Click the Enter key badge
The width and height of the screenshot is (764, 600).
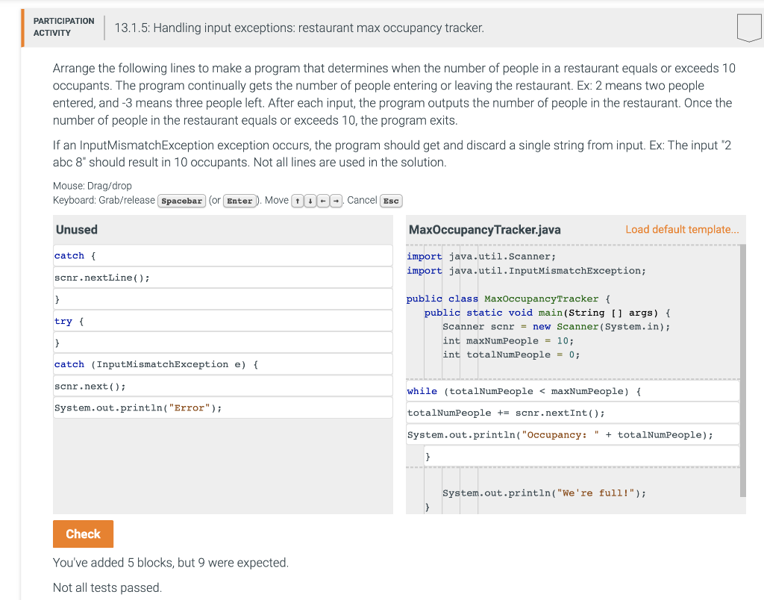(x=240, y=200)
